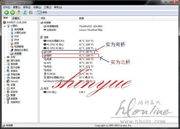180x129 pixels.
Task: Open the 查看(V) menu
Action: coord(16,7)
